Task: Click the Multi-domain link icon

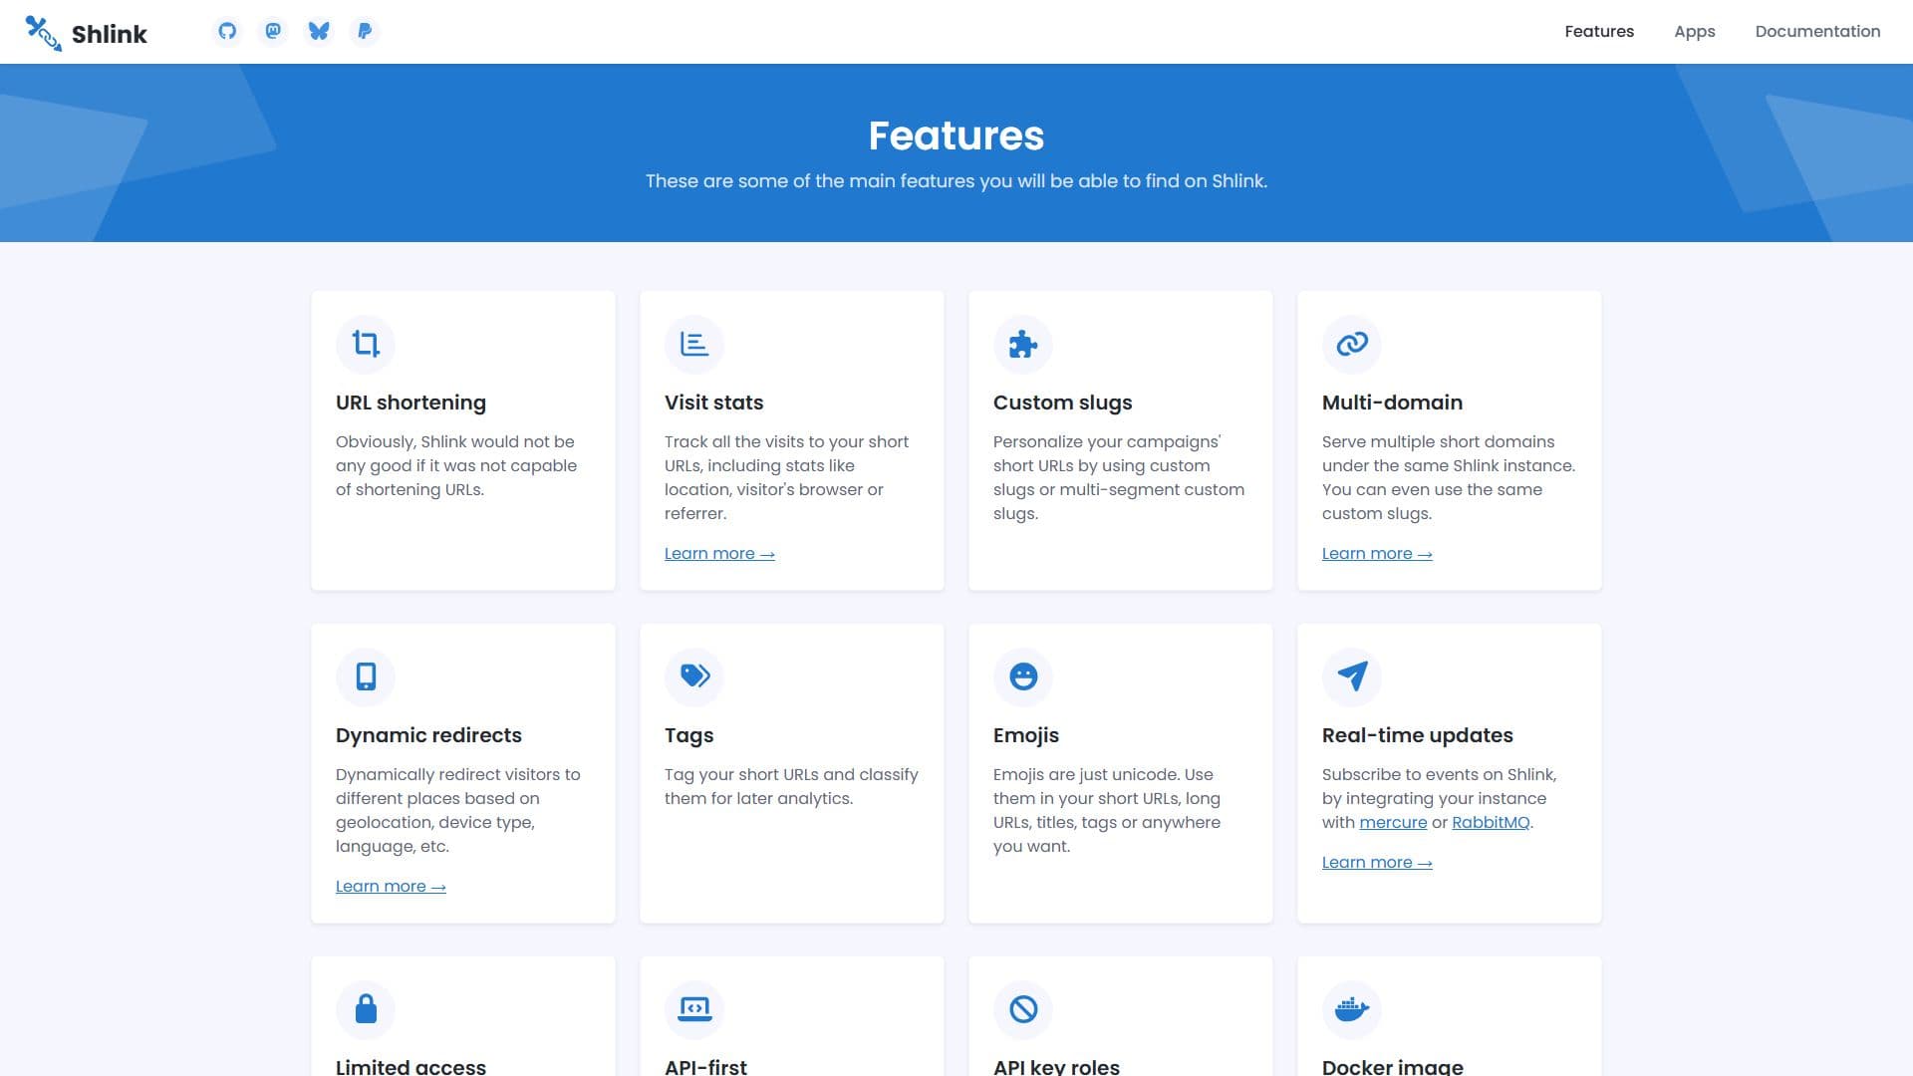Action: [x=1352, y=344]
